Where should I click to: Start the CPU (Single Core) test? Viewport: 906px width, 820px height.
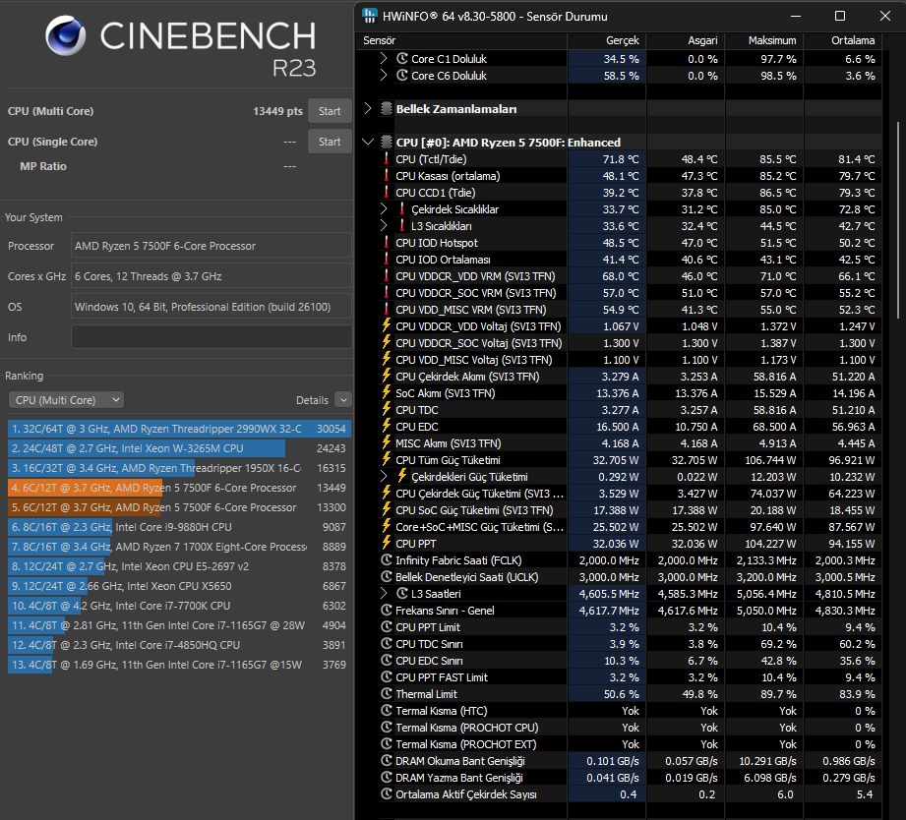tap(330, 142)
